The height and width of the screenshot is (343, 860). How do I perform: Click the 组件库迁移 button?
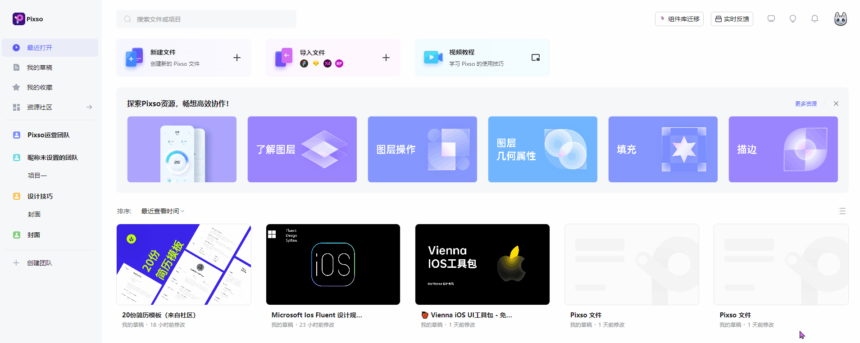coord(679,19)
